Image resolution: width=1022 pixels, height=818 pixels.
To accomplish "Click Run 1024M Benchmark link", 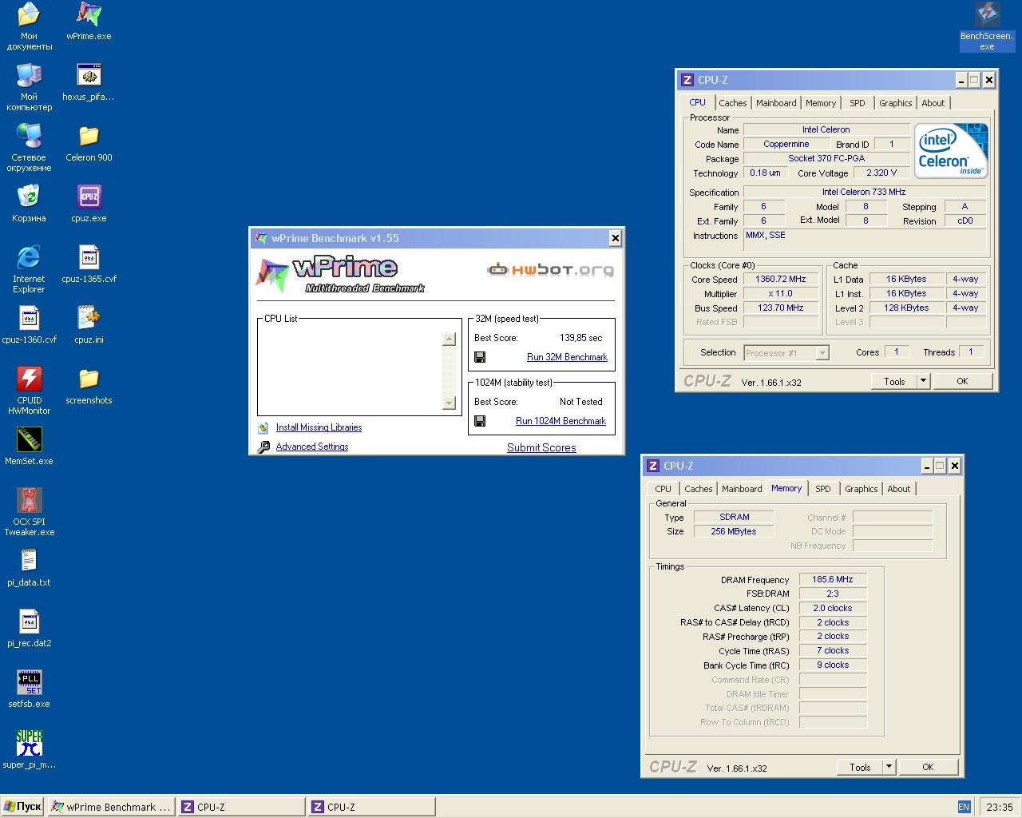I will [x=561, y=421].
